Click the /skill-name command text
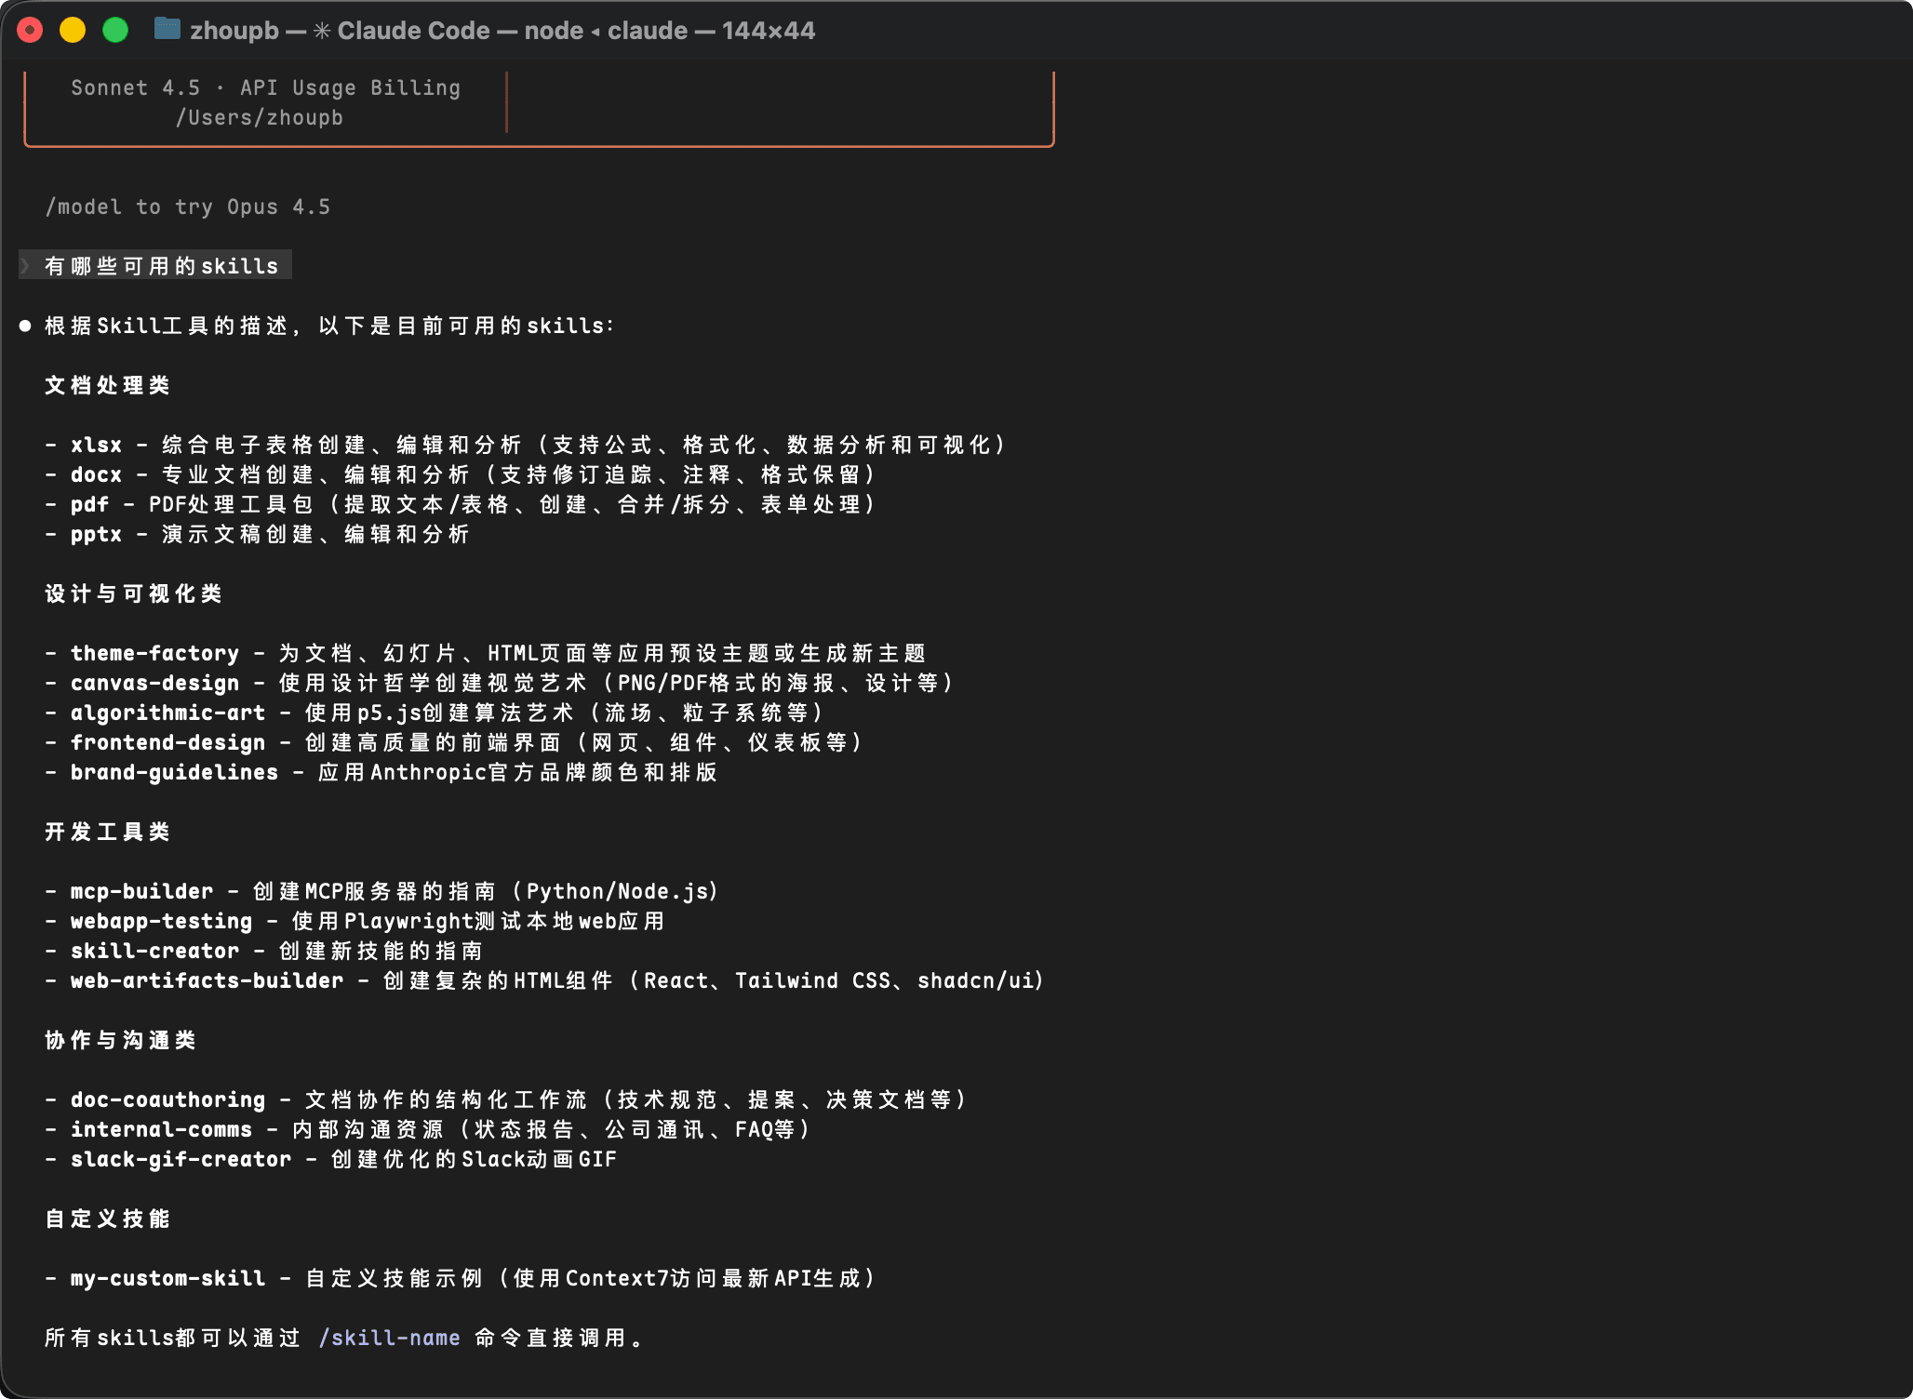This screenshot has width=1913, height=1399. 388,1338
